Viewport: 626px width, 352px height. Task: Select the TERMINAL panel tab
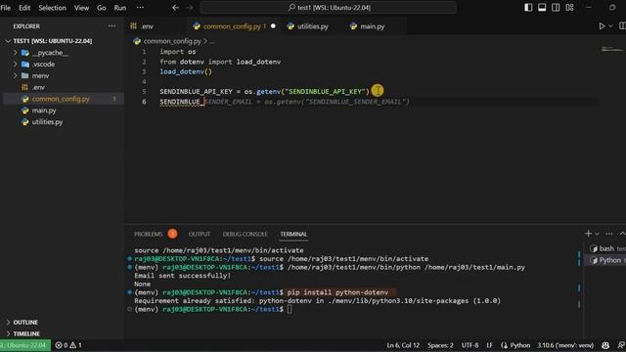293,235
